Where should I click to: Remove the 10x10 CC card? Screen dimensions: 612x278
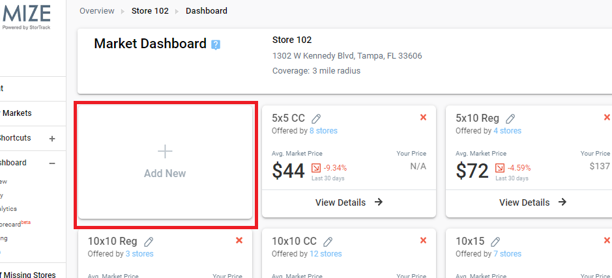click(423, 241)
